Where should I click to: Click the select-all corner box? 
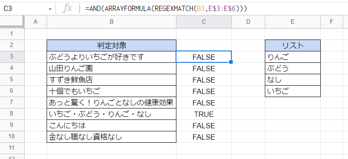coord(12,22)
